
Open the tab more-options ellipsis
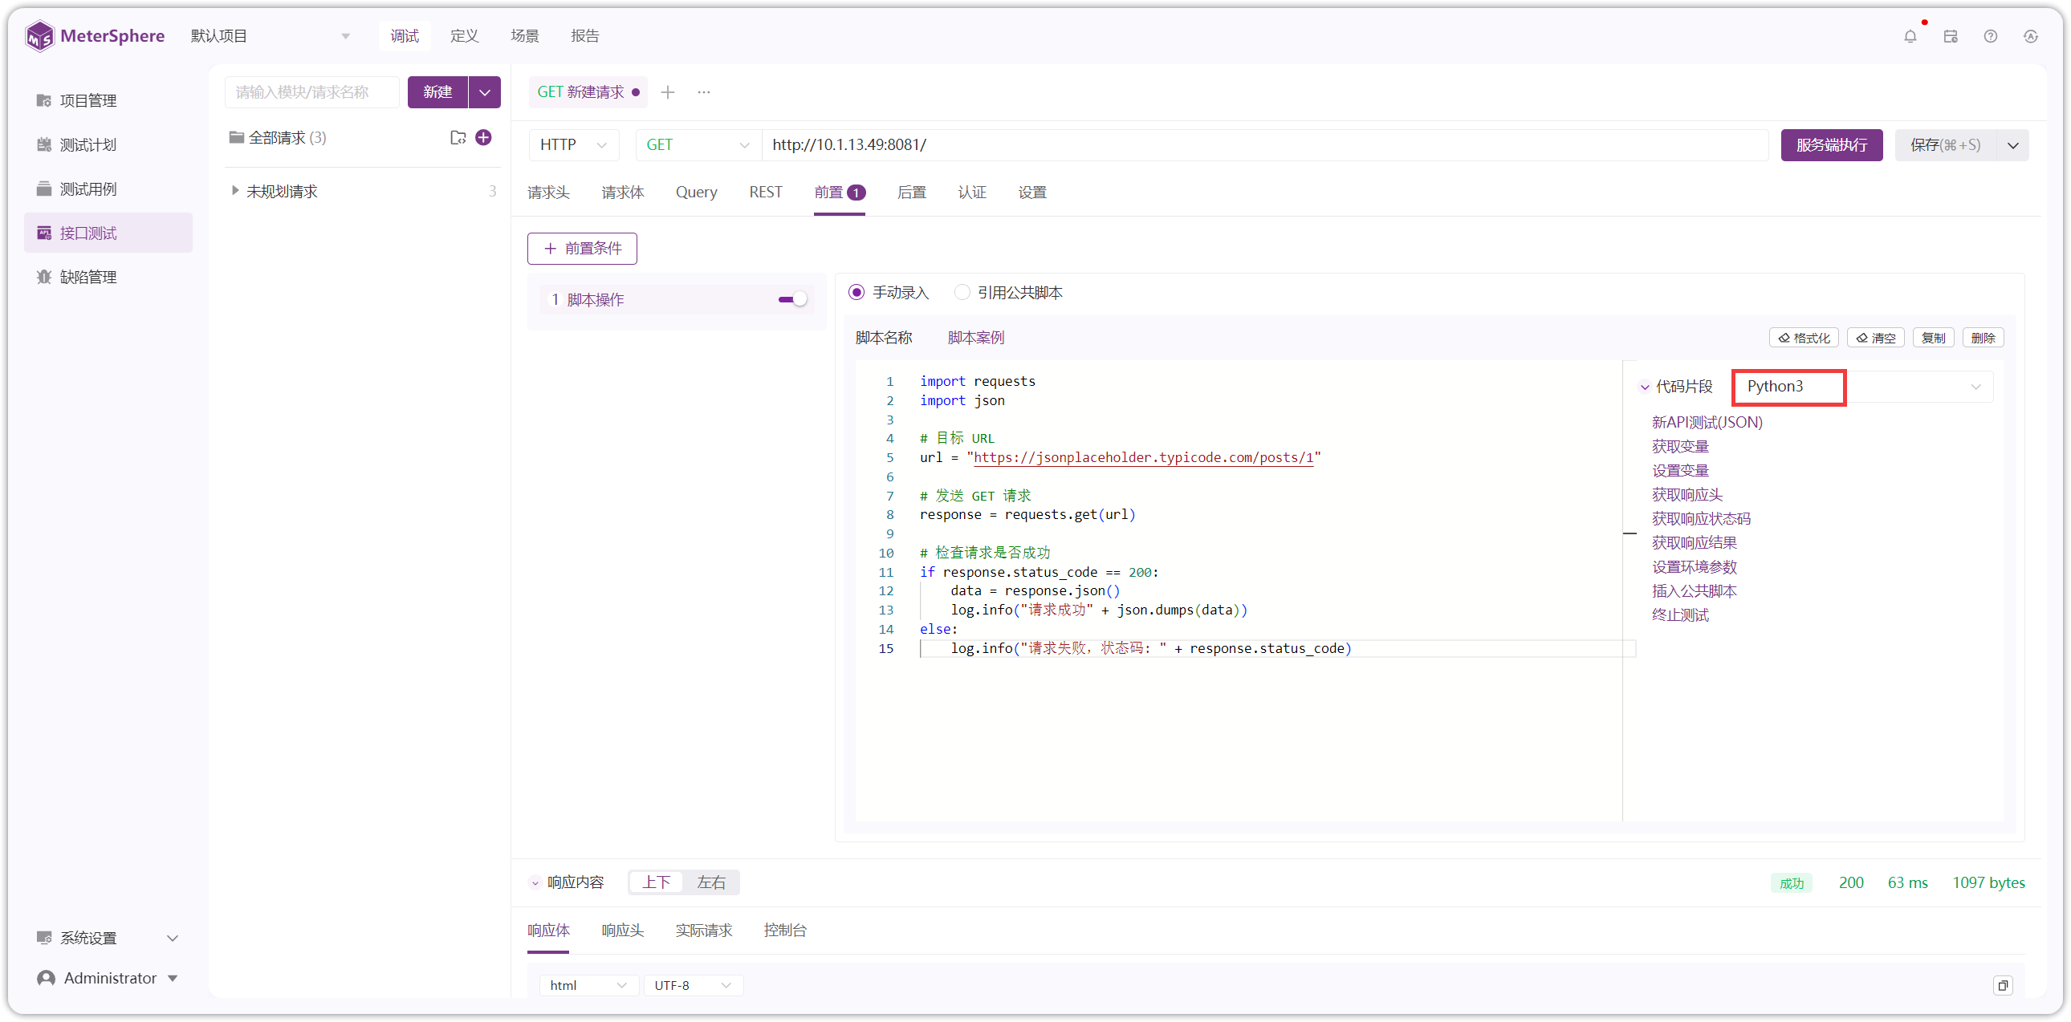[704, 92]
